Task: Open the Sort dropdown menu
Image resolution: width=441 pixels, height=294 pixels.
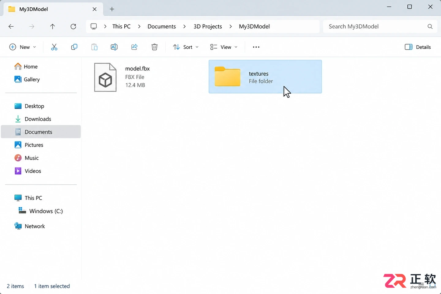Action: click(x=186, y=47)
